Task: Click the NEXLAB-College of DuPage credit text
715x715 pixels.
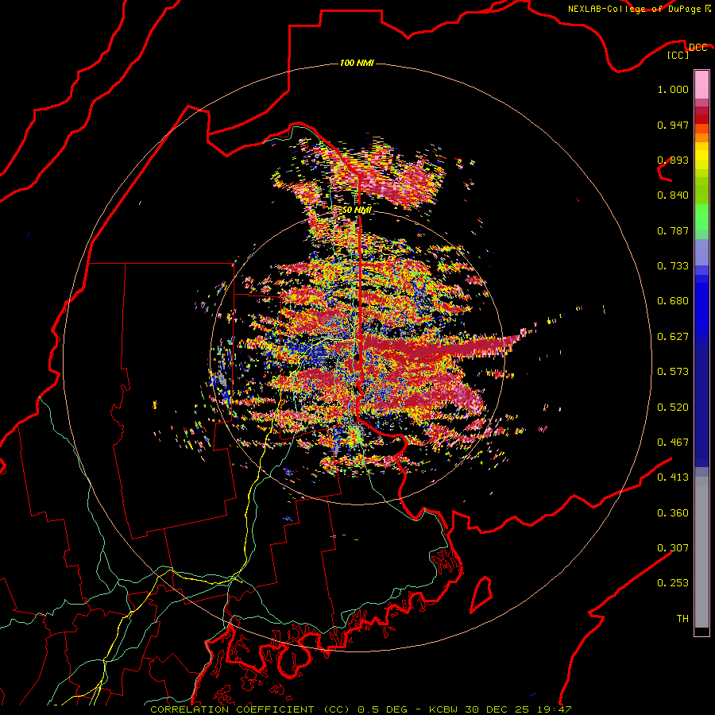Action: tap(634, 9)
